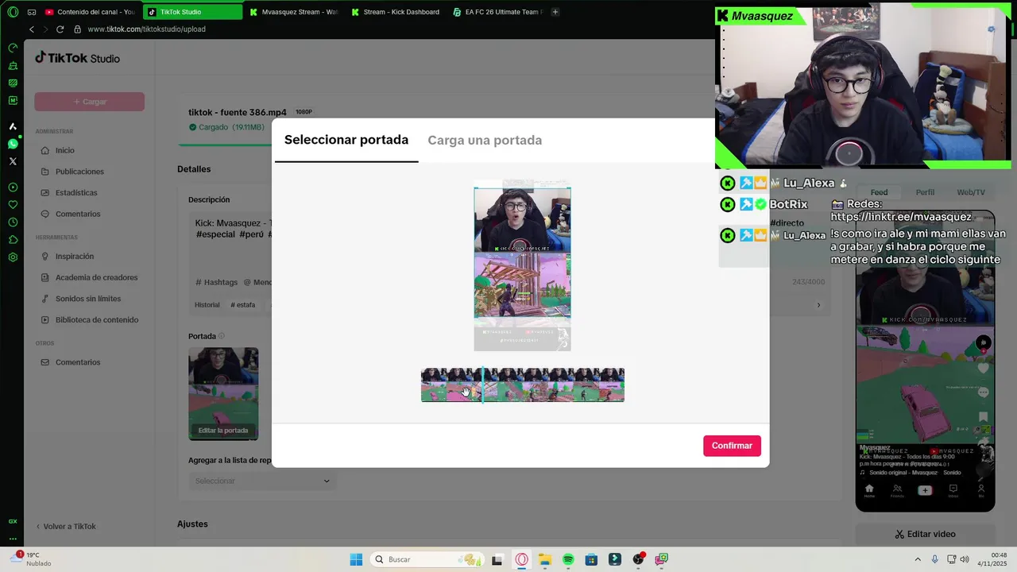Show hidden system tray icons

click(918, 559)
